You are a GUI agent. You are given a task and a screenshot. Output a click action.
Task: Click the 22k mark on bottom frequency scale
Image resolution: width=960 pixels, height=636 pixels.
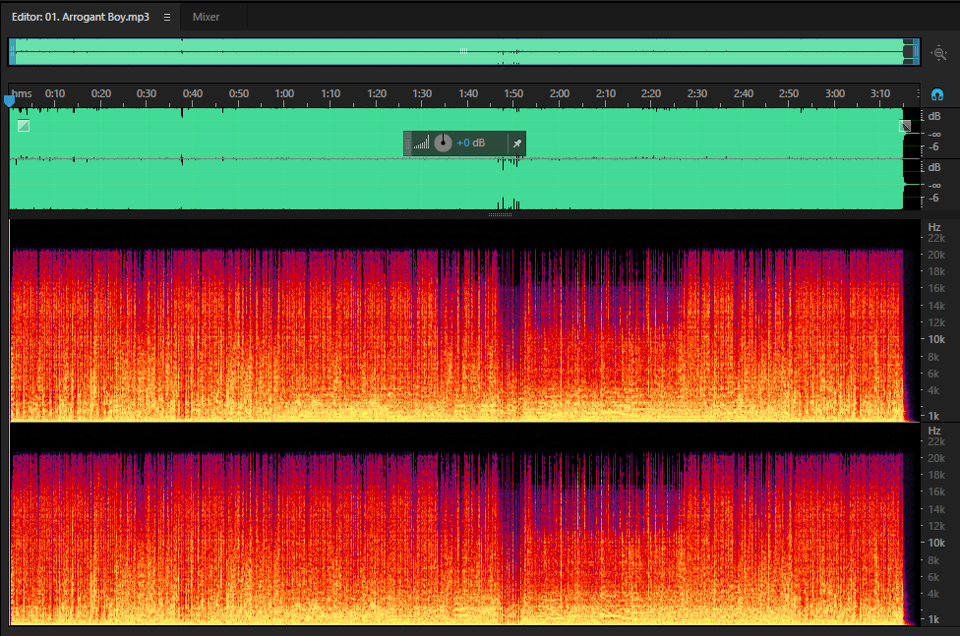click(x=936, y=441)
